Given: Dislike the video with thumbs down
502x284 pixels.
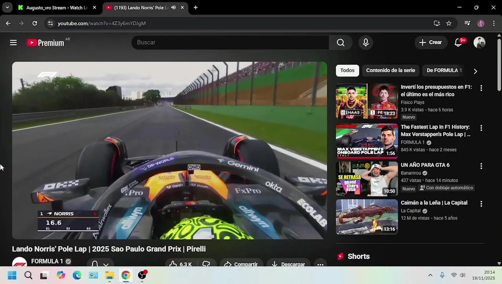Looking at the screenshot, I should 206,263.
